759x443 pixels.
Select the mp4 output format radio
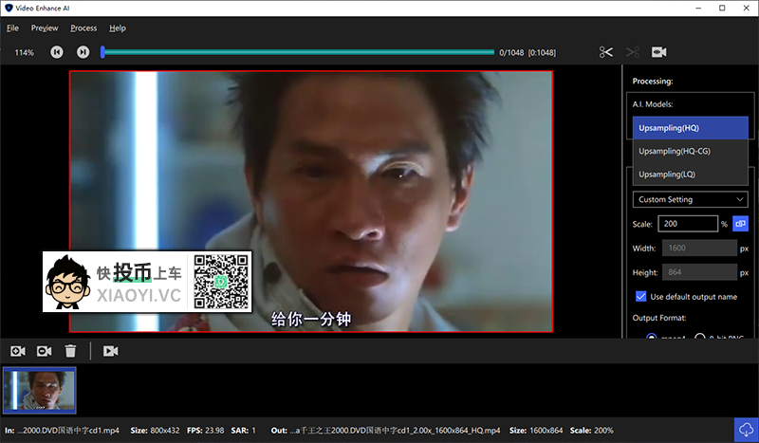pos(652,337)
